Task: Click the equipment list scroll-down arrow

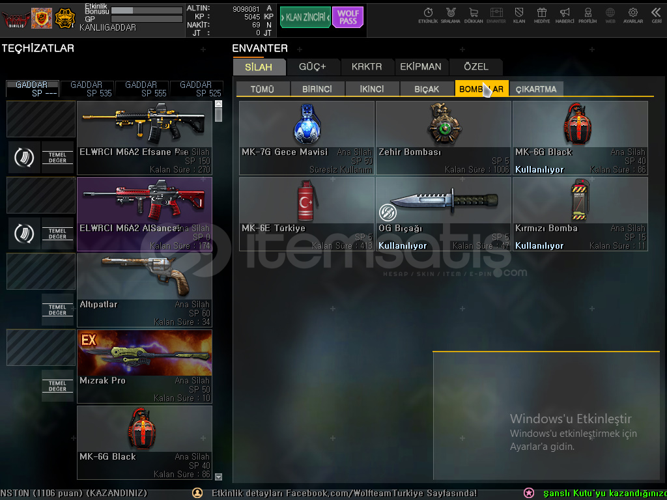Action: pos(219,477)
